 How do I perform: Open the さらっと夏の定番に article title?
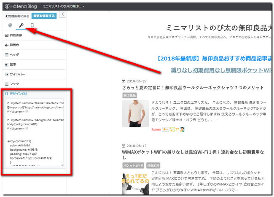(x=193, y=88)
